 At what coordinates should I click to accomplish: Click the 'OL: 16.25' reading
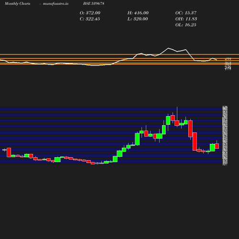tap(186, 25)
